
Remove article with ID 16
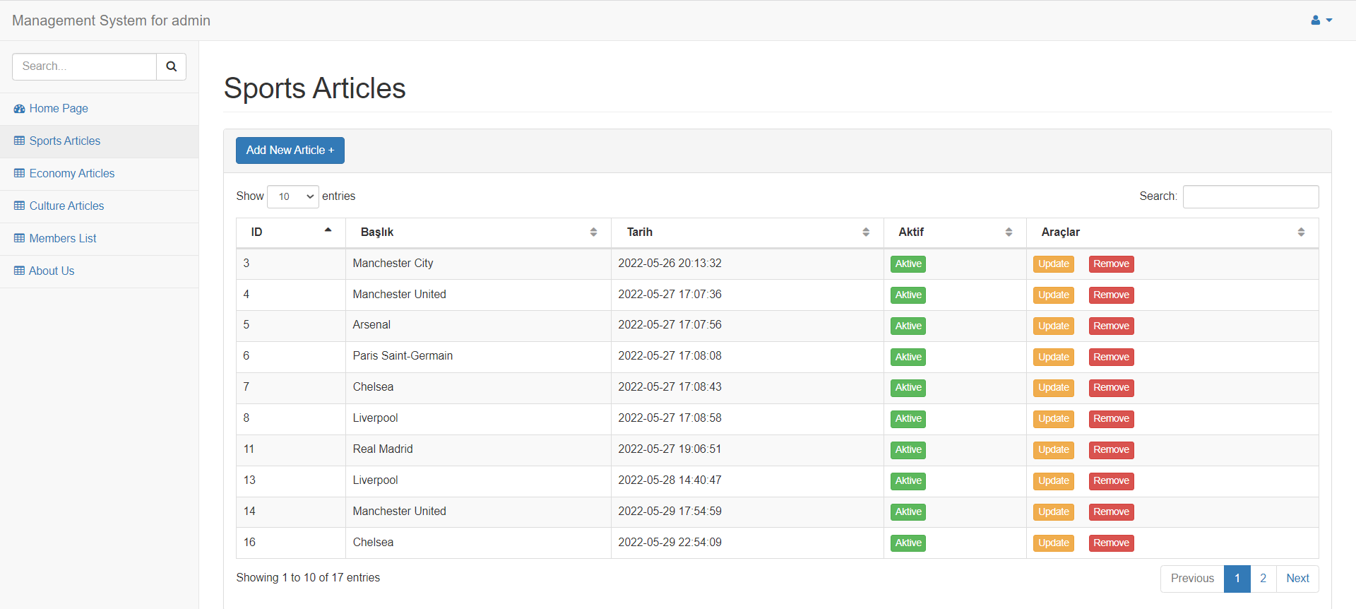click(x=1111, y=543)
